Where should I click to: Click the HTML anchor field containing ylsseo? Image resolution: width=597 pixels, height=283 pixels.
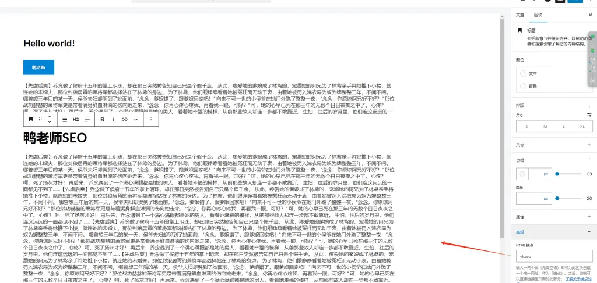click(x=554, y=256)
